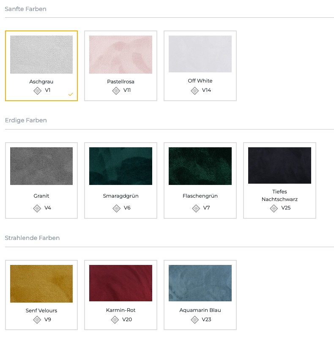Click the Aschgrau label text

pos(41,82)
